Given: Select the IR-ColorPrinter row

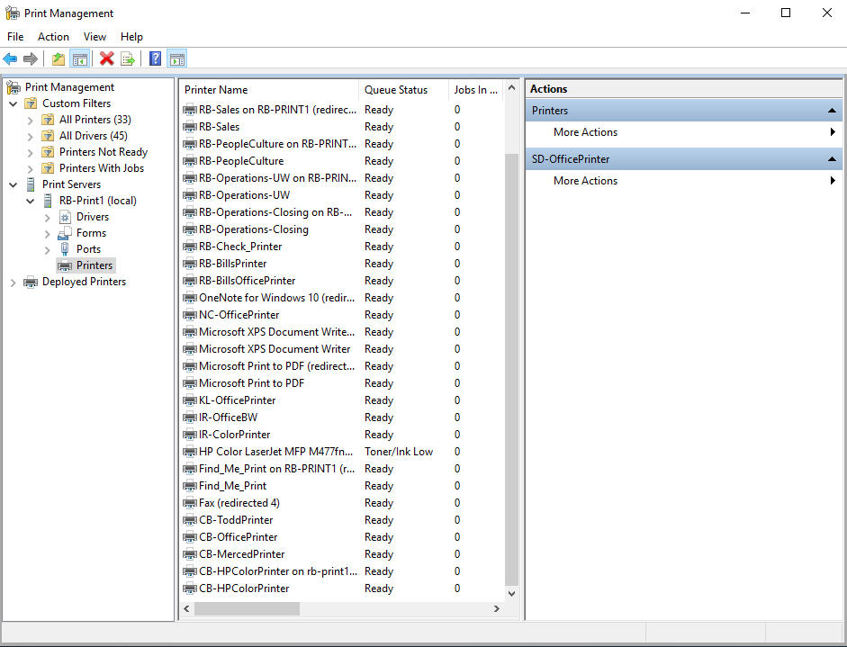Looking at the screenshot, I should (341, 435).
